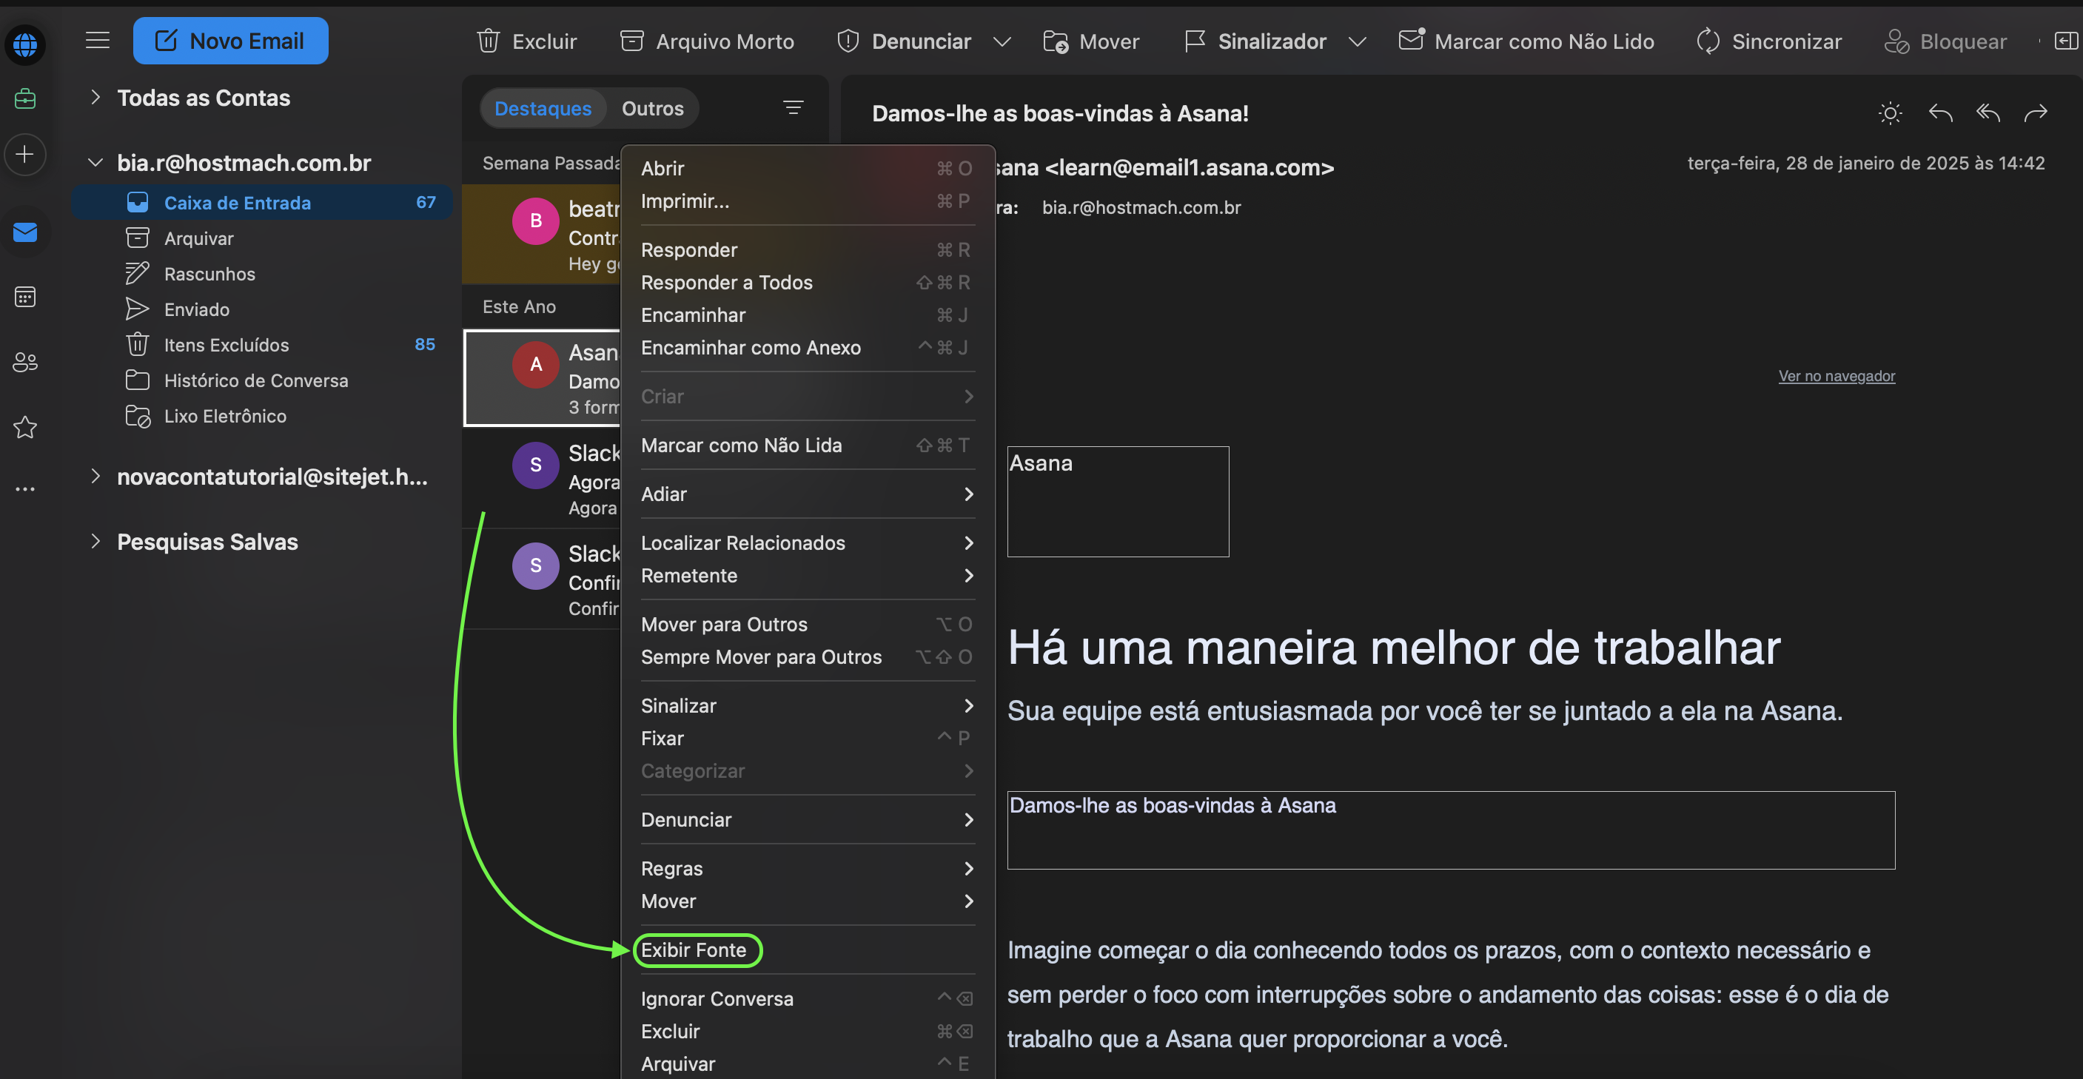The width and height of the screenshot is (2083, 1079).
Task: Click Bloquear in the toolbar
Action: (x=1945, y=41)
